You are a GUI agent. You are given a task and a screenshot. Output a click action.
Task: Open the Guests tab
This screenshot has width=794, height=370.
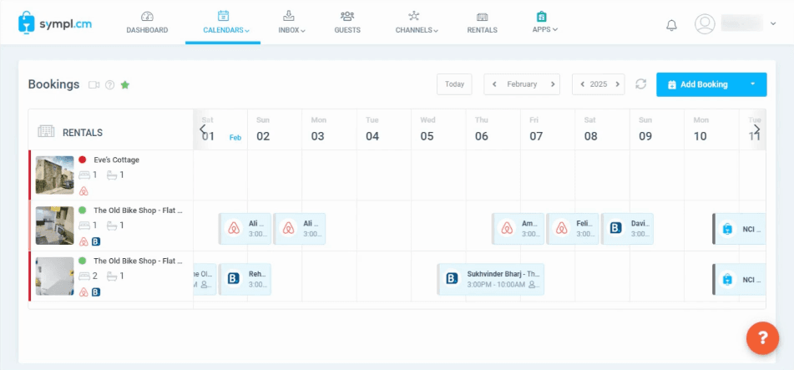click(347, 23)
